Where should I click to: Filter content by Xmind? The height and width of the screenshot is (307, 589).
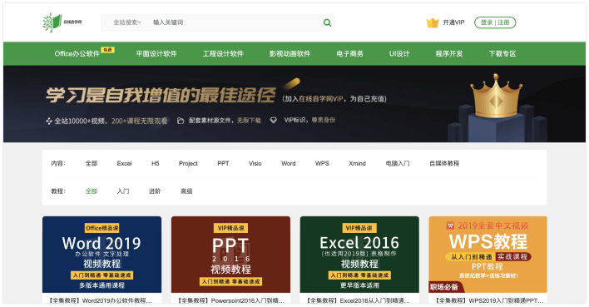coord(357,163)
